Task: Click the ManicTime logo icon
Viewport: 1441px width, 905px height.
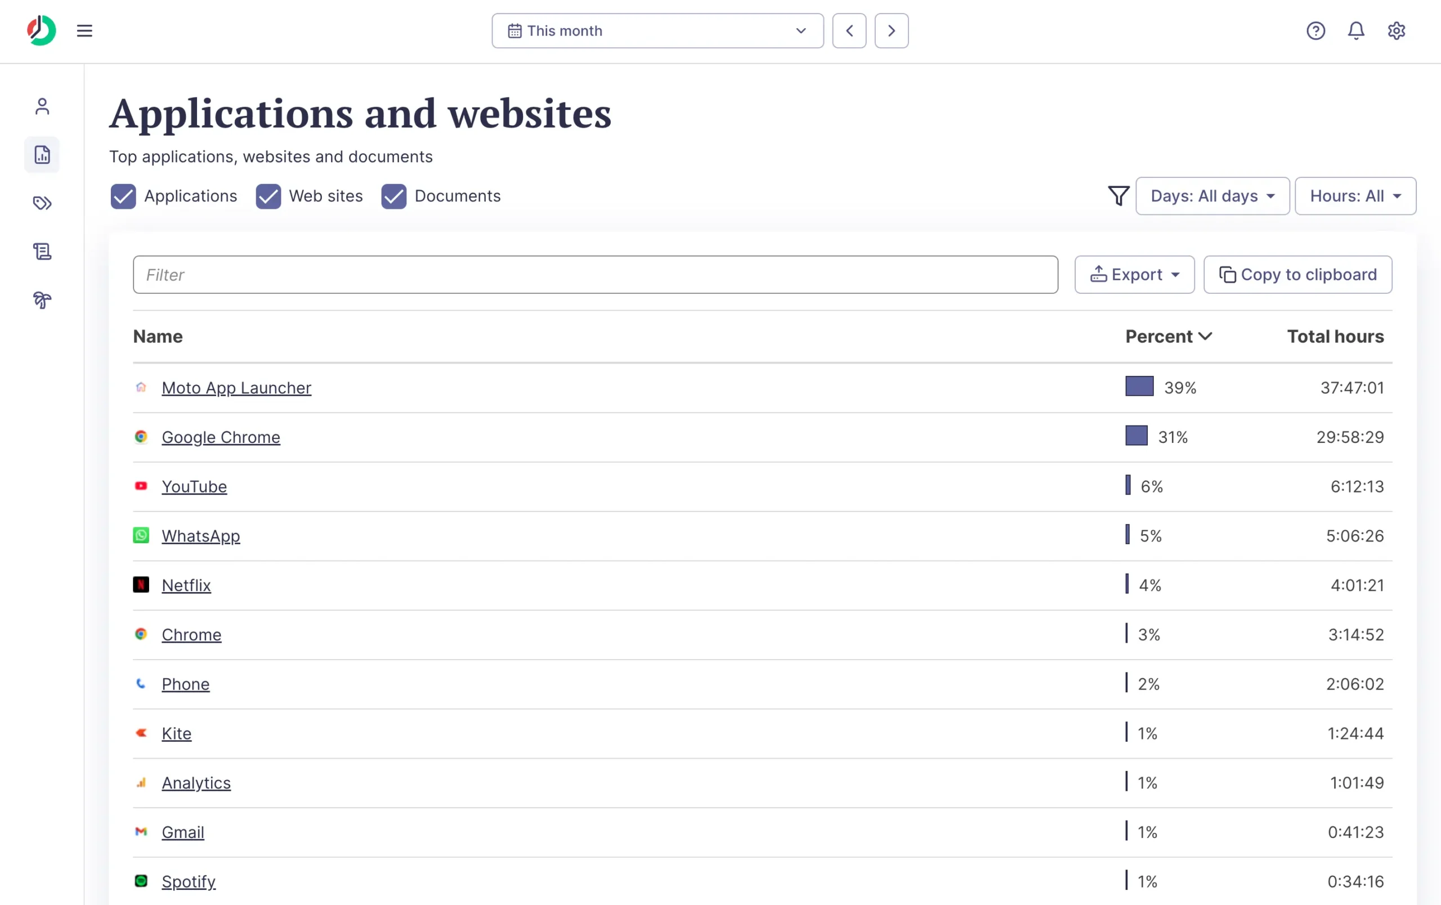Action: [41, 30]
